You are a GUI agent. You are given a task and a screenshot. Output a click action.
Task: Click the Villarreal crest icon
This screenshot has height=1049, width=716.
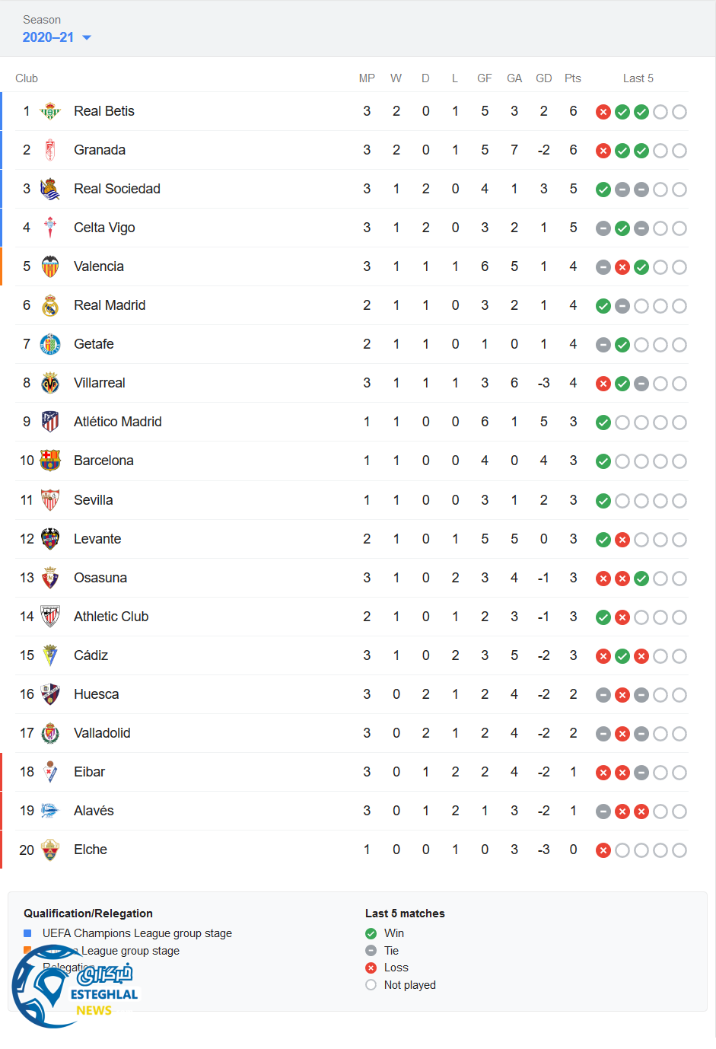tap(50, 383)
